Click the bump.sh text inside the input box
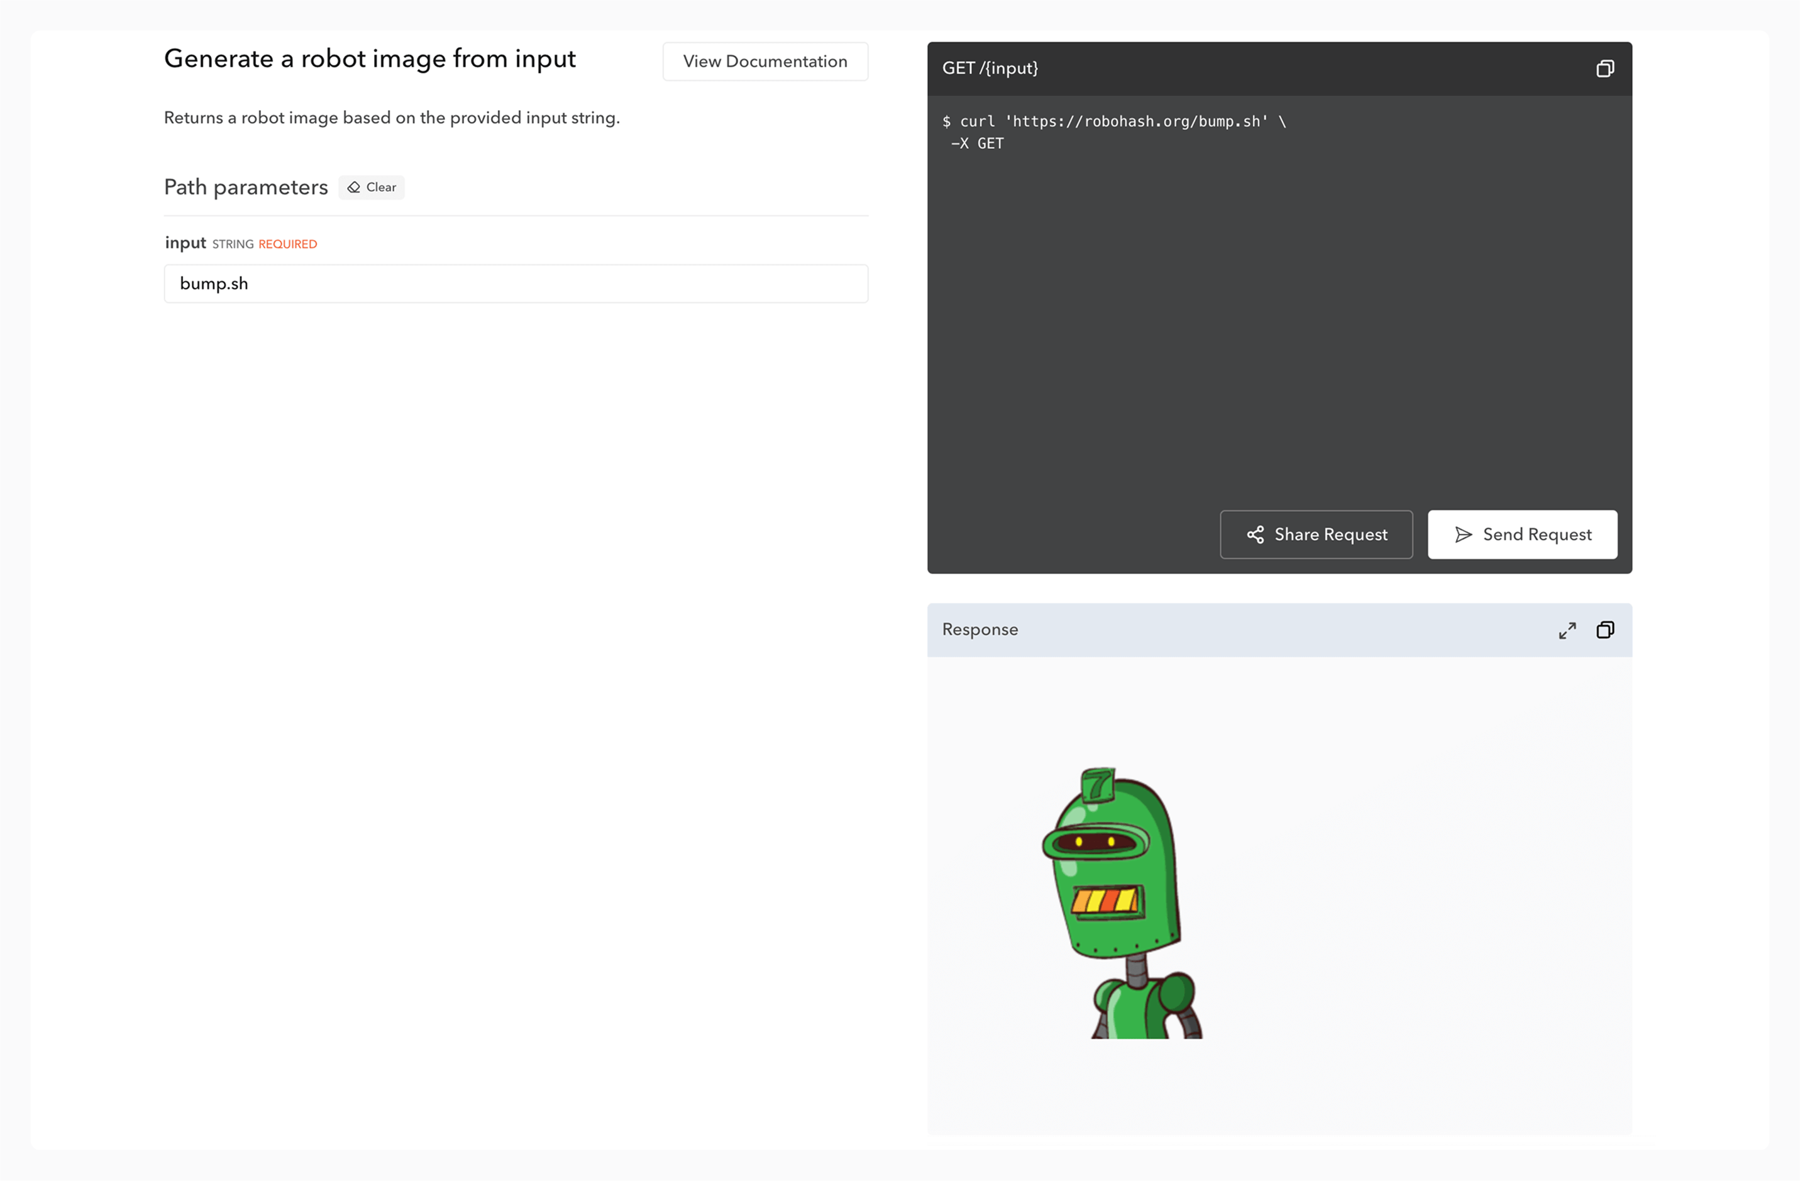The width and height of the screenshot is (1800, 1181). pyautogui.click(x=214, y=284)
